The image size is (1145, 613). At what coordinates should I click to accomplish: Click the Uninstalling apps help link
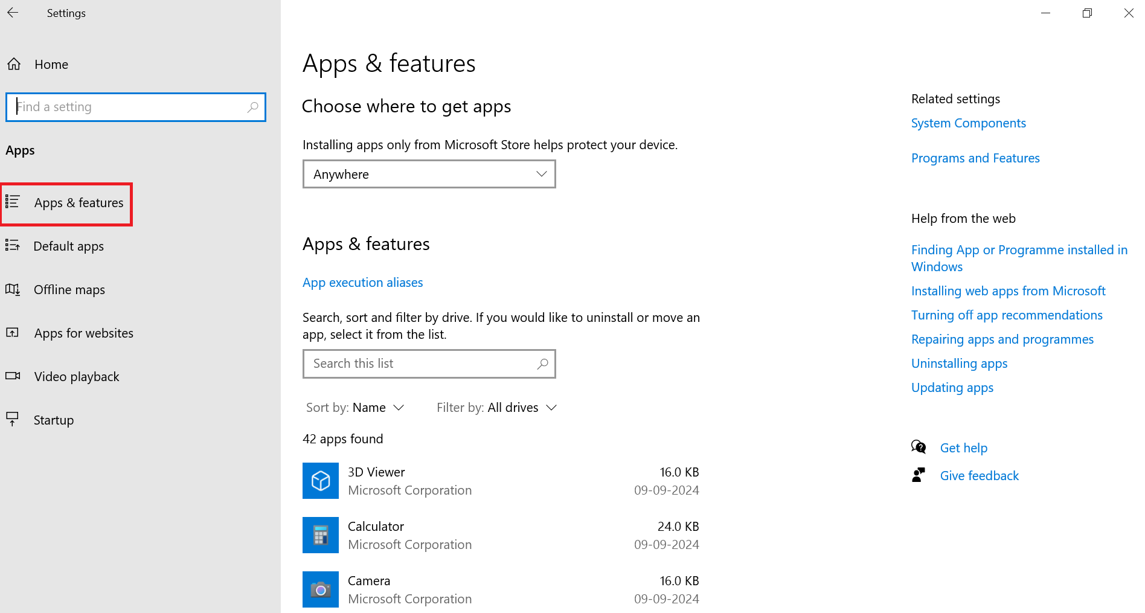[959, 364]
